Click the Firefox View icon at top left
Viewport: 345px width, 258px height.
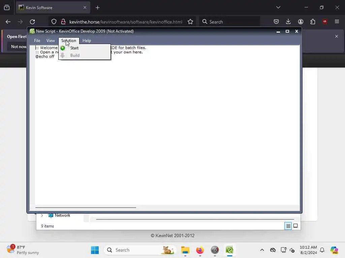point(7,8)
